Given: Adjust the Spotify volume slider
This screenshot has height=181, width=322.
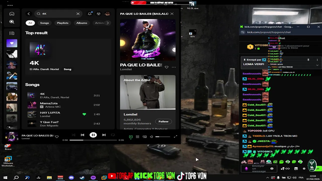Looking at the screenshot, I should pyautogui.click(x=163, y=137).
